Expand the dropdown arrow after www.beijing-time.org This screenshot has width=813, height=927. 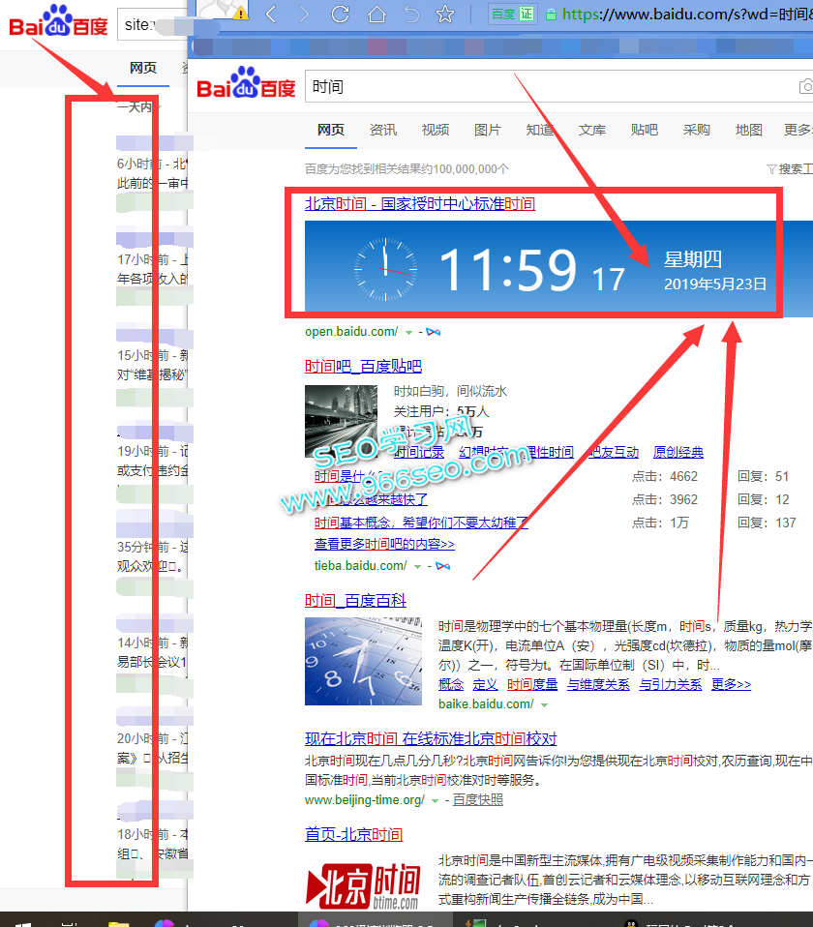[x=436, y=800]
